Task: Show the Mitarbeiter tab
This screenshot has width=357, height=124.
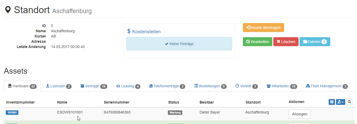Action: tap(282, 86)
